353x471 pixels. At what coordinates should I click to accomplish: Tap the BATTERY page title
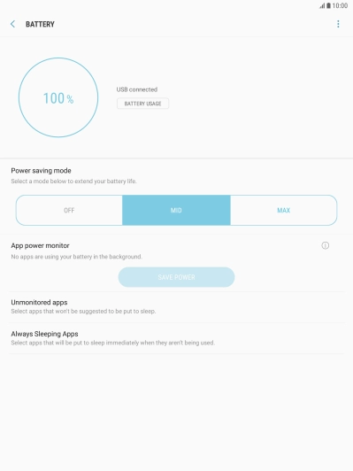pyautogui.click(x=40, y=24)
